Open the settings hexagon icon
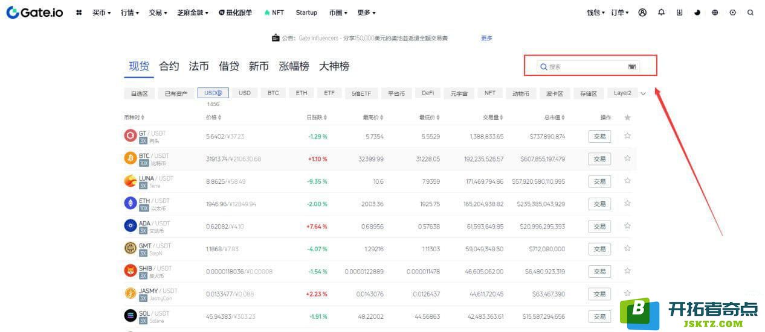Screen dimensions: 765x332 click(733, 12)
